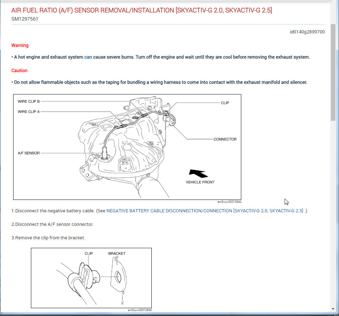Click the CLIP label in manifold diagram
The width and height of the screenshot is (339, 316).
pos(225,103)
